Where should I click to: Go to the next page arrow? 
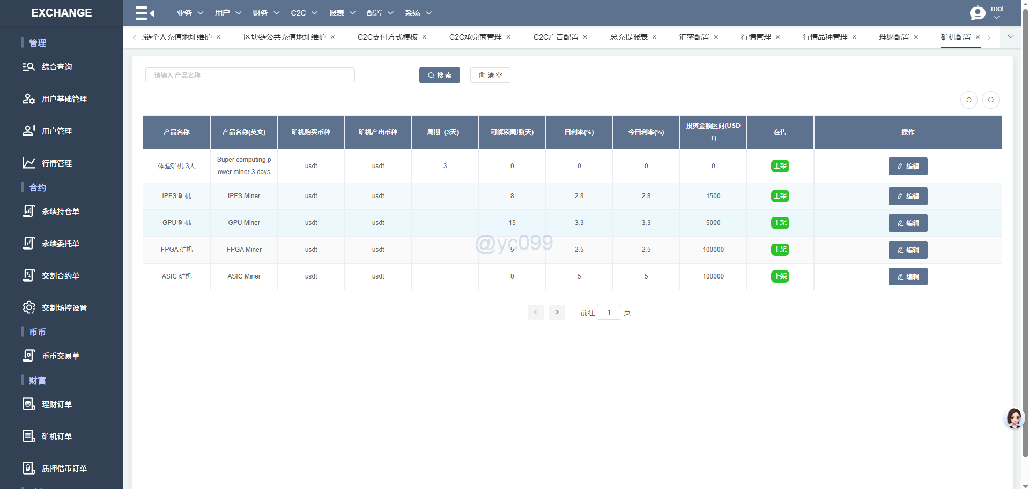coord(557,312)
